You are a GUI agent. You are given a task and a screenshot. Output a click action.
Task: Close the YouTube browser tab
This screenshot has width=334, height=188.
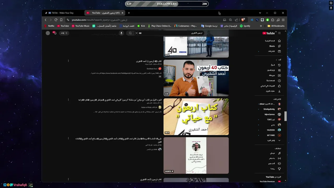point(122,13)
